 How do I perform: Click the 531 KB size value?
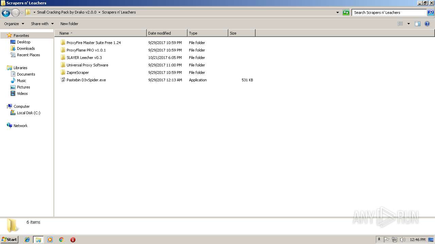[x=247, y=80]
